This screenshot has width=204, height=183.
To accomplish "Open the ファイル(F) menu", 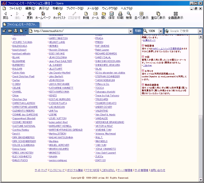I will pyautogui.click(x=15, y=8).
